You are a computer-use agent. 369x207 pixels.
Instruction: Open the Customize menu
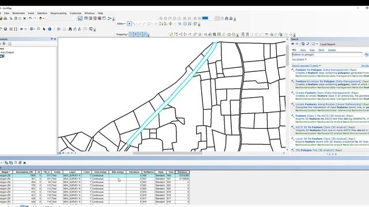click(x=76, y=13)
